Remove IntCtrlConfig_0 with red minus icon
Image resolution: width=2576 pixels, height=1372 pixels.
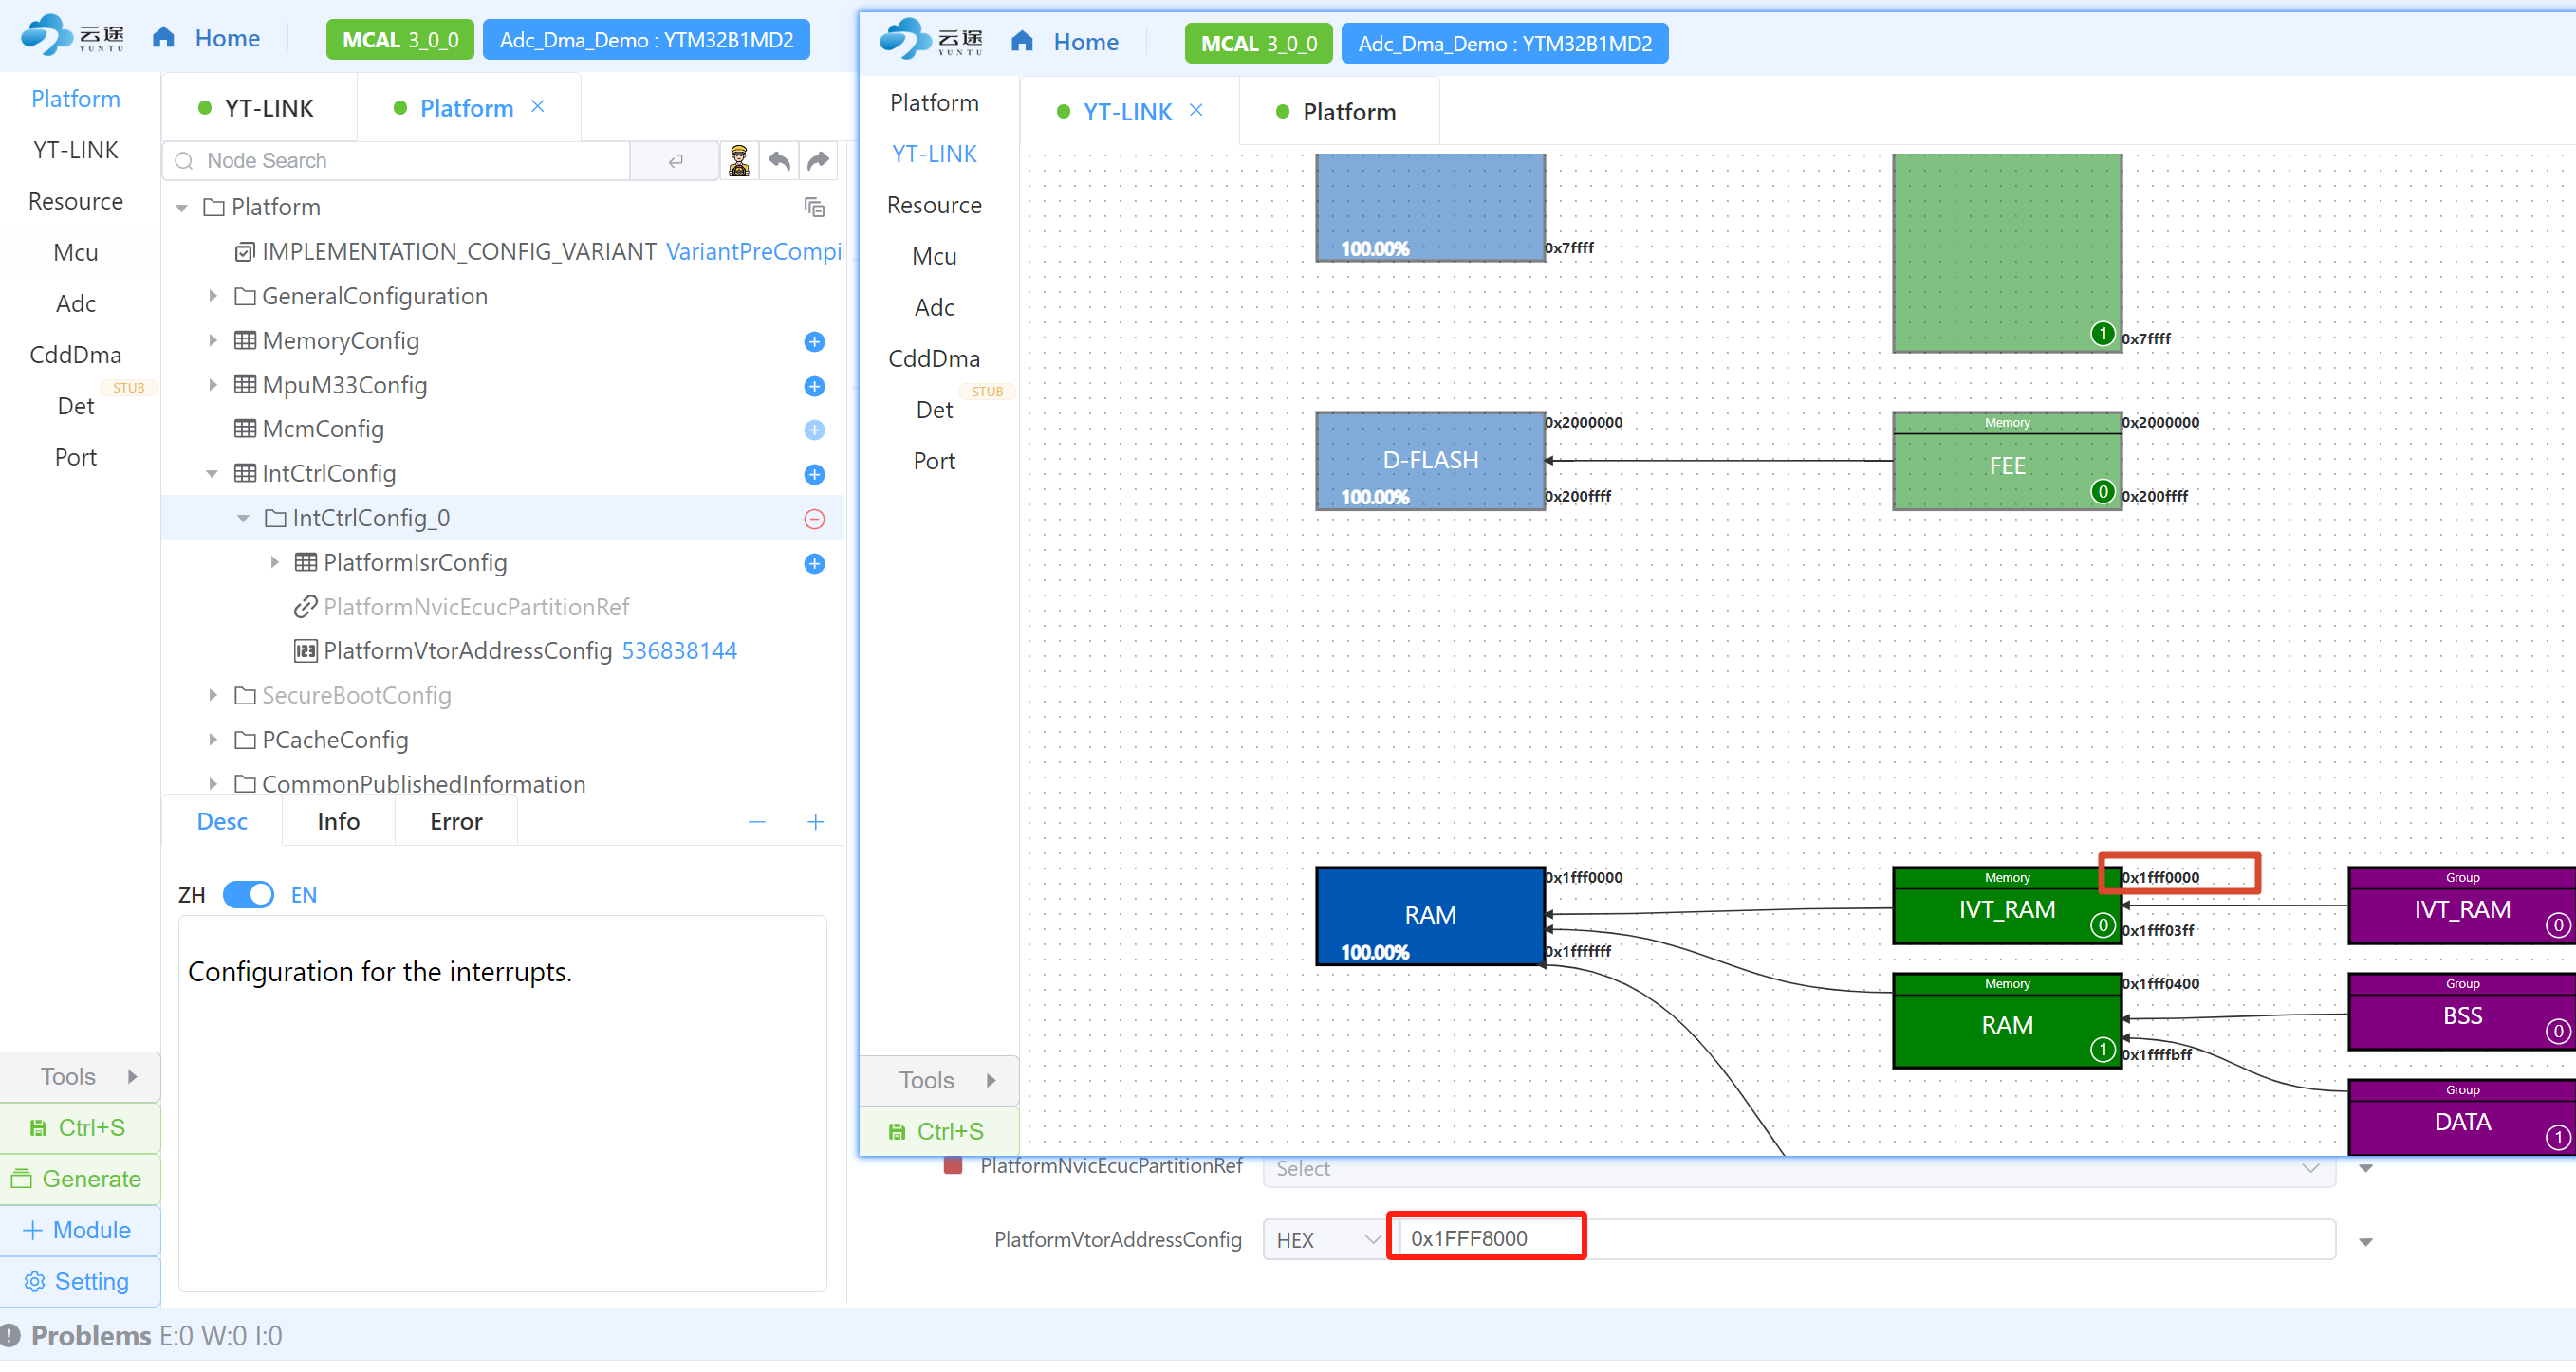click(x=814, y=519)
